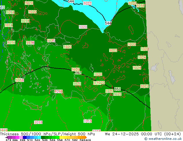Click the 570 legend value

tap(67, 140)
